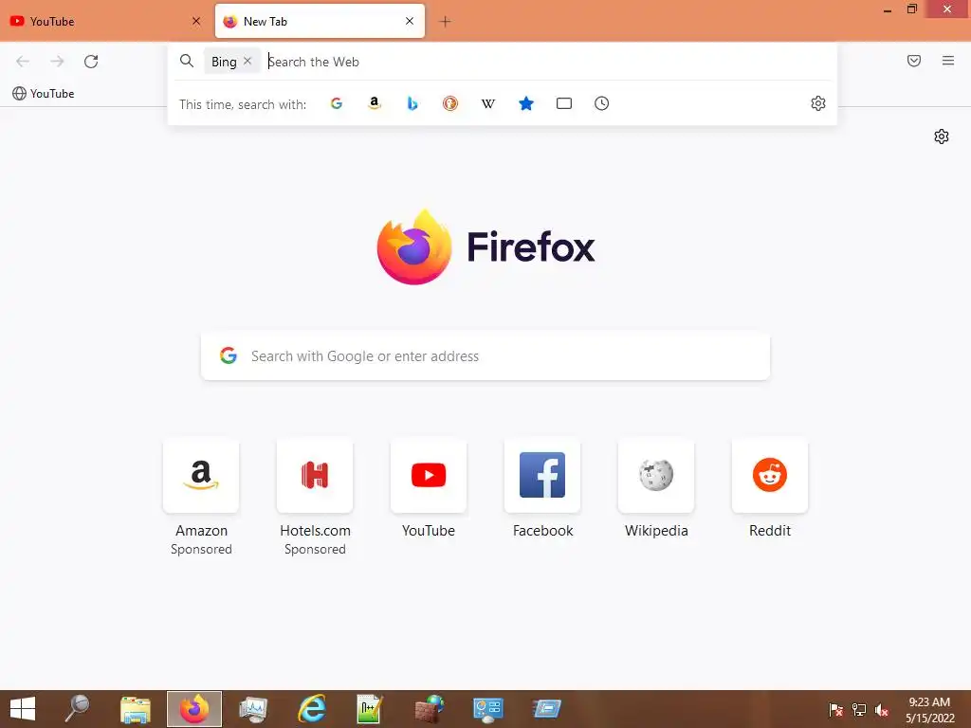Open the Firefox hamburger menu
Image resolution: width=971 pixels, height=728 pixels.
click(948, 61)
